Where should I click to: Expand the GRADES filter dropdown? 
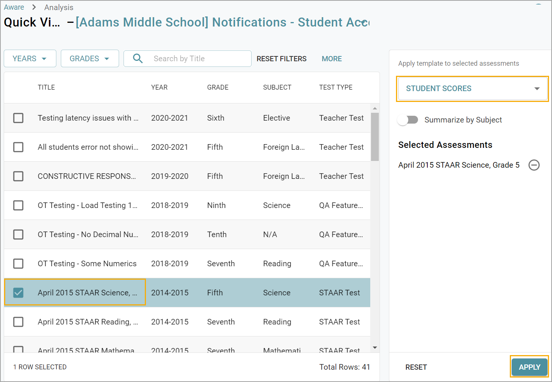tap(90, 59)
